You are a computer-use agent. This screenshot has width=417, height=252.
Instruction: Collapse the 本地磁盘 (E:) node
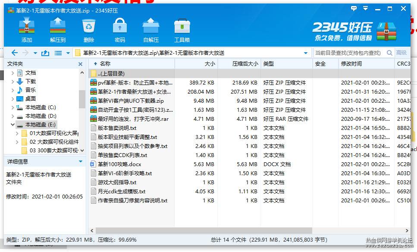coord(13,125)
